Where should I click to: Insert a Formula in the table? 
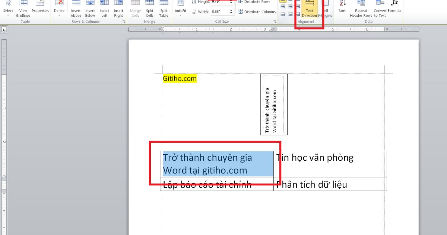point(394,7)
